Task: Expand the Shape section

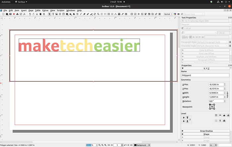Action: click(205, 134)
